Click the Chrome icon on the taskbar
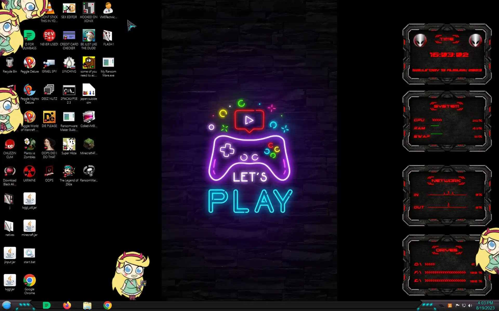The image size is (499, 311). click(108, 305)
